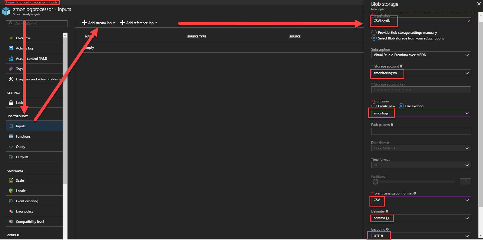Viewport: 483px width, 240px height.
Task: Click the Locale globe icon
Action: click(11, 191)
